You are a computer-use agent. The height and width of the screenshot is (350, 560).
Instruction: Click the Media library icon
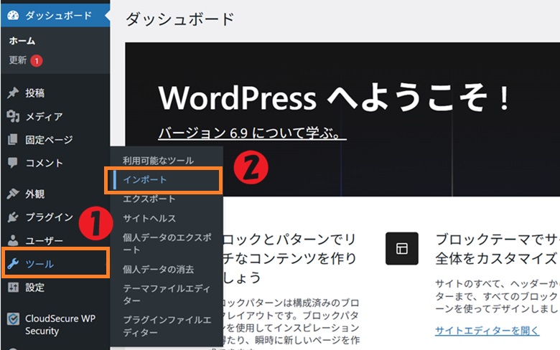tap(13, 116)
